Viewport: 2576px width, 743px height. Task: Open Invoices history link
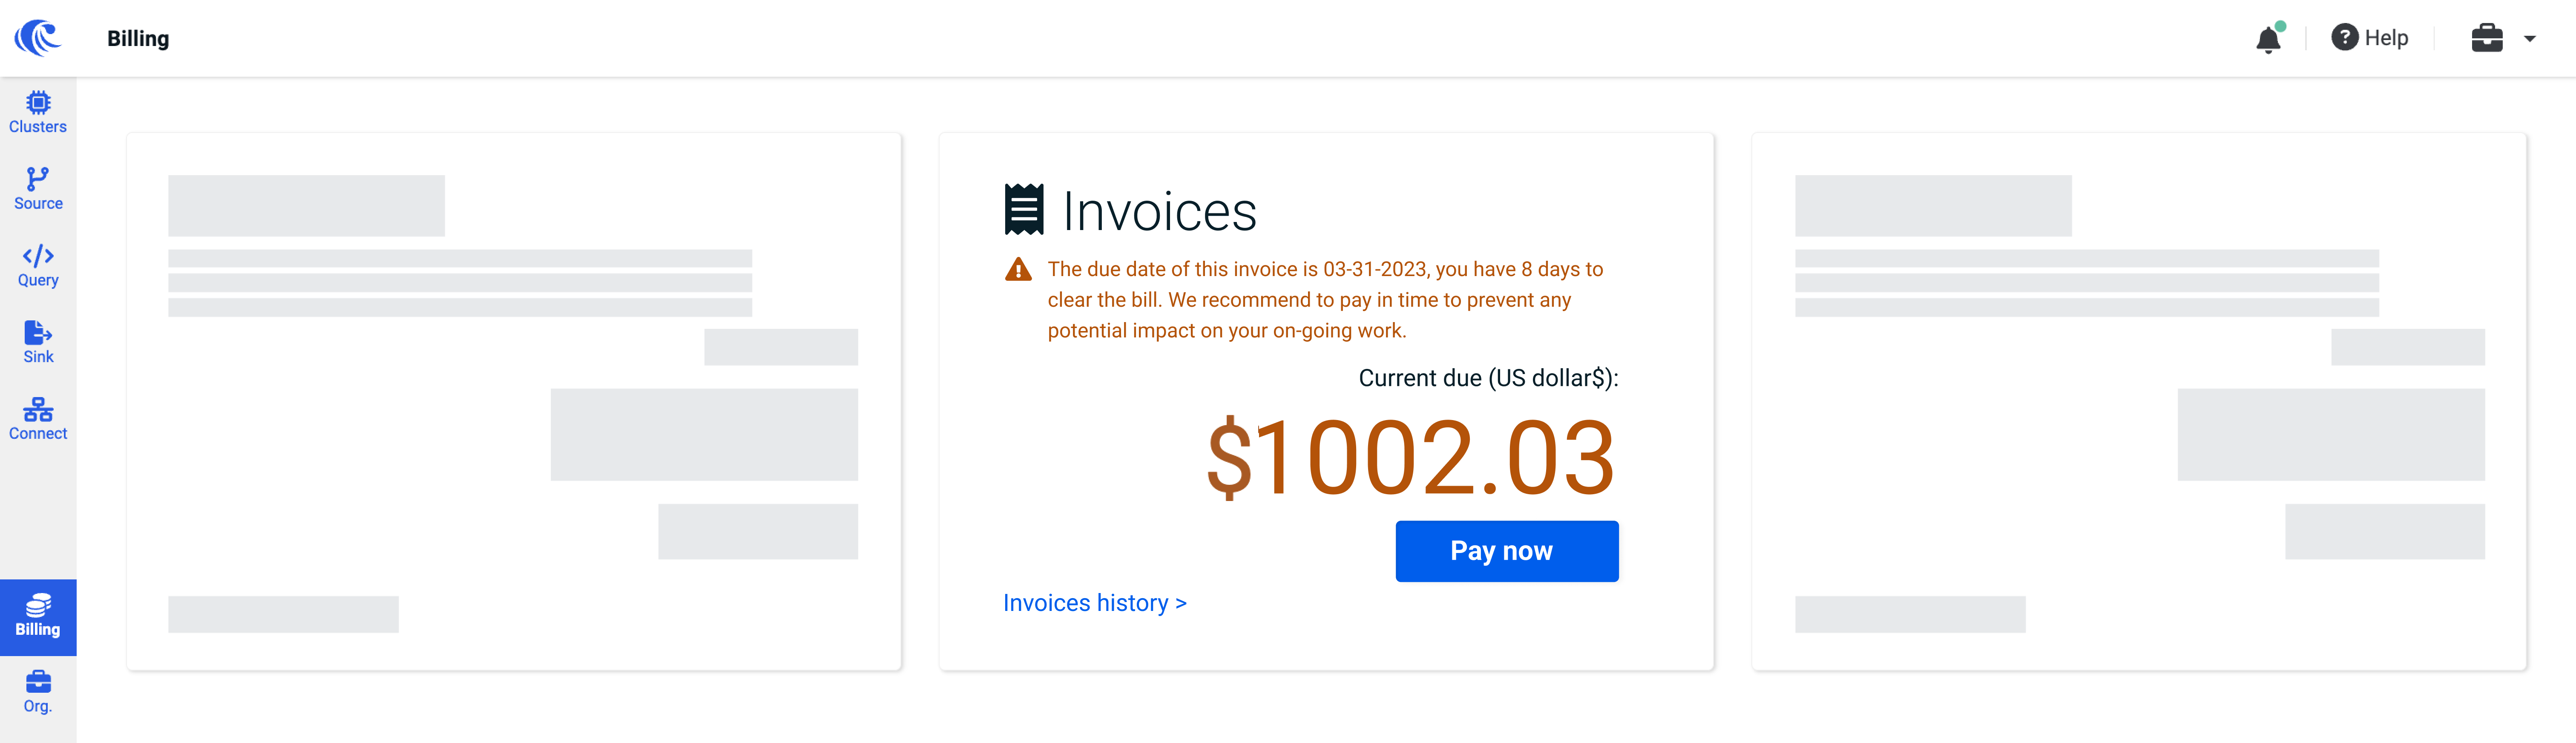pos(1094,603)
